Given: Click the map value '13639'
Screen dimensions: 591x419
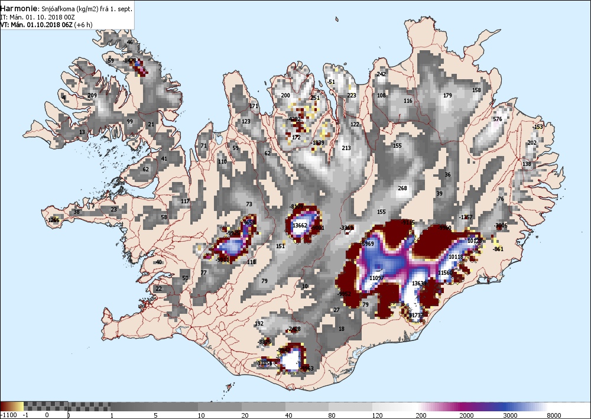Looking at the screenshot, I should click(x=419, y=283).
